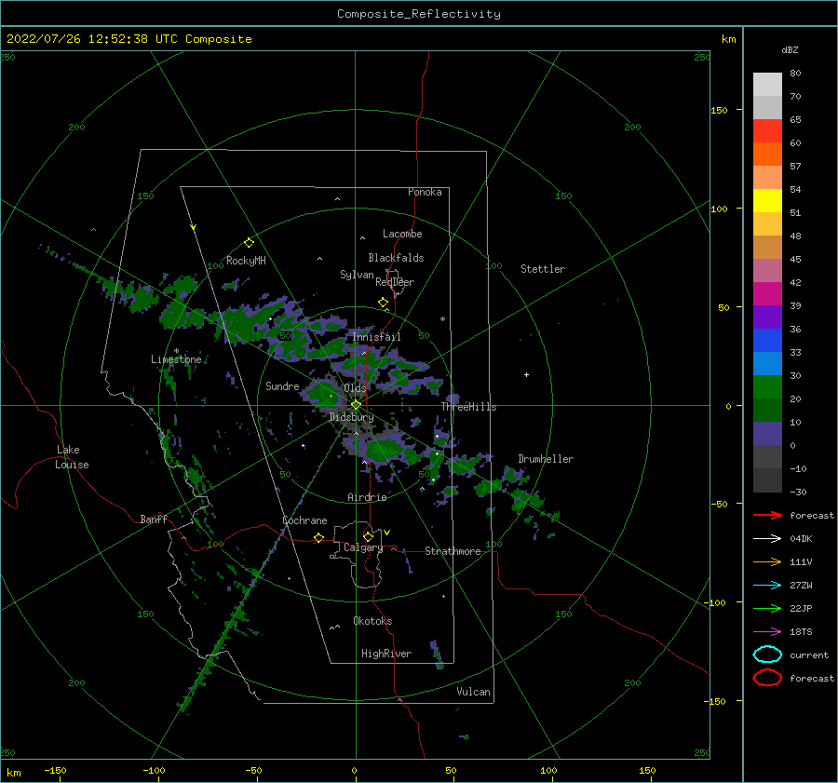Viewport: 838px width, 783px height.
Task: Click the Cochrane town label
Action: pyautogui.click(x=304, y=520)
